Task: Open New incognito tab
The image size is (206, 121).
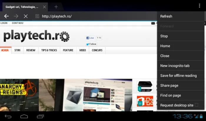Action: [181, 66]
